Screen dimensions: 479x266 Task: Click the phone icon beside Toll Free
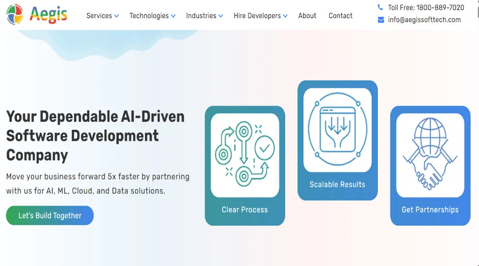coord(380,8)
